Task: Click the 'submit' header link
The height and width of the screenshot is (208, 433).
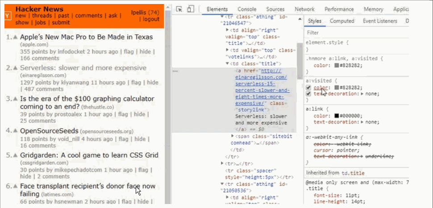Action: 61,23
